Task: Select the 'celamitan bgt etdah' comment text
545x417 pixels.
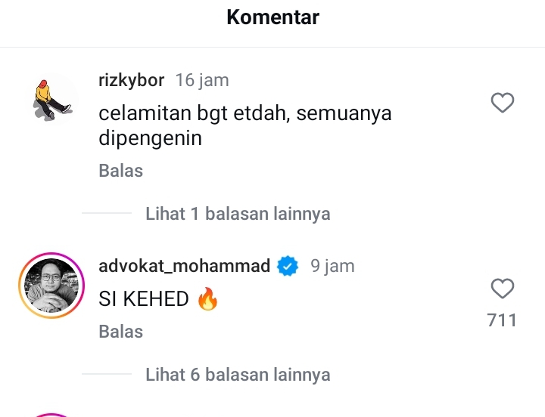Action: coord(245,125)
